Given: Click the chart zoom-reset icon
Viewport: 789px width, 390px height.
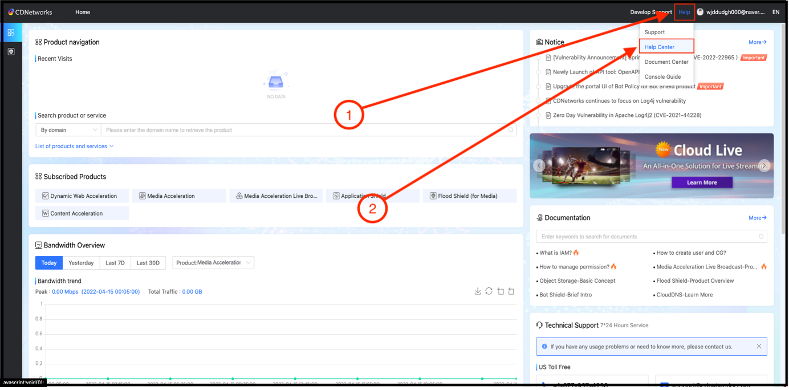Looking at the screenshot, I should pyautogui.click(x=511, y=291).
